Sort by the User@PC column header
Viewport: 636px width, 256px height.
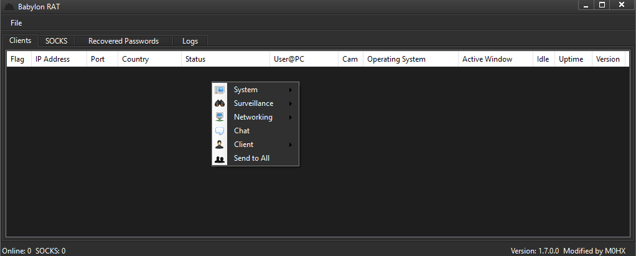pyautogui.click(x=304, y=59)
